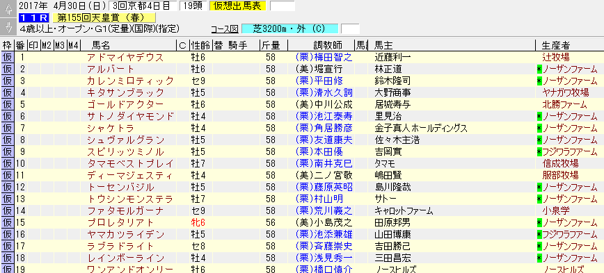Viewport: 604px width, 273px height.
Task: Click the 印 mark cell for horse 3
Action: 34,81
